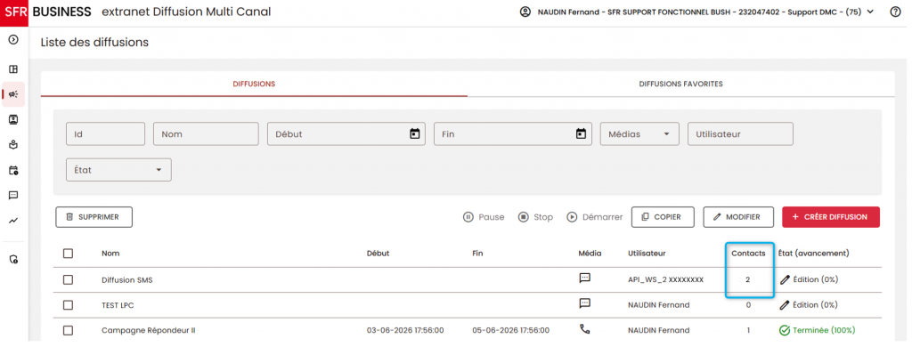This screenshot has height=355, width=912.
Task: Click the start date 03-06-2026 17:56:00
Action: [x=405, y=331]
